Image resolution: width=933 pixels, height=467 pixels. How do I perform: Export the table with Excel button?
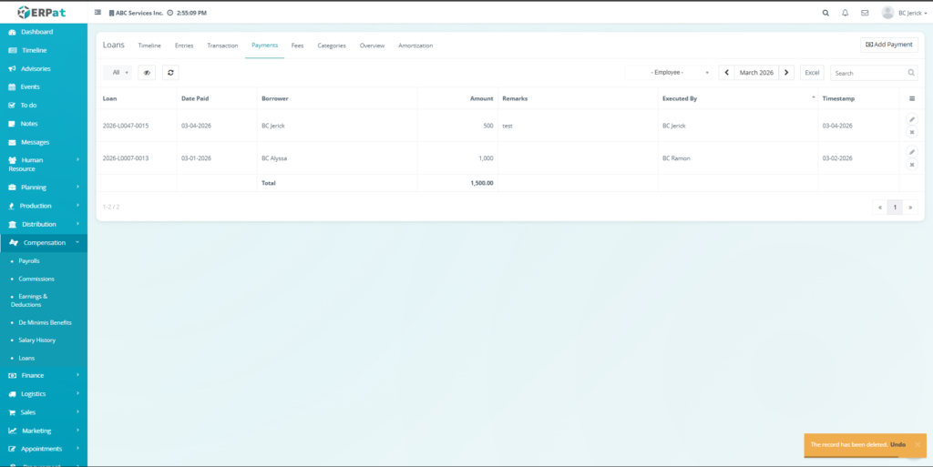click(x=812, y=73)
